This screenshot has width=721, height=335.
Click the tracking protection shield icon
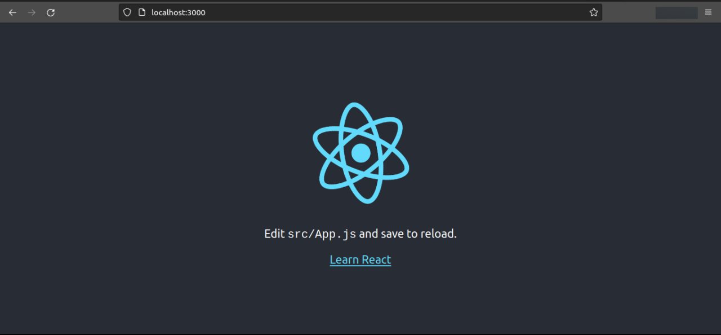(x=127, y=12)
